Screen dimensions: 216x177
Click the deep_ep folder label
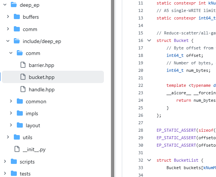[x=30, y=5]
